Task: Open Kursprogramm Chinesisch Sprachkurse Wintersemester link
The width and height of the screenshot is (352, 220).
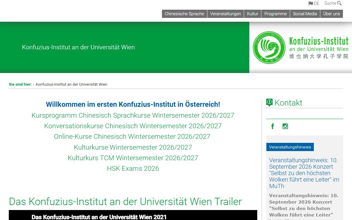Action: tap(133, 115)
